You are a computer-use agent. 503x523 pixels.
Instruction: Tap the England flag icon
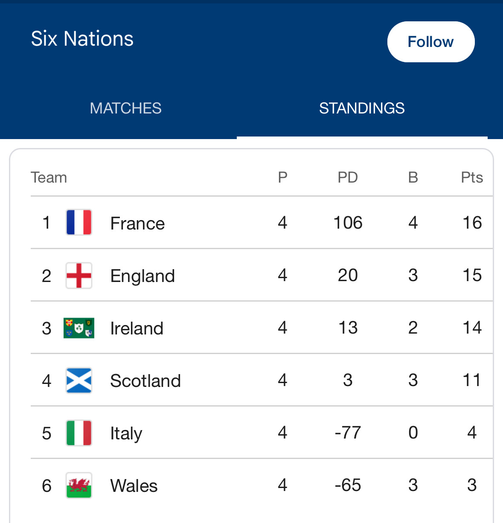tap(79, 275)
